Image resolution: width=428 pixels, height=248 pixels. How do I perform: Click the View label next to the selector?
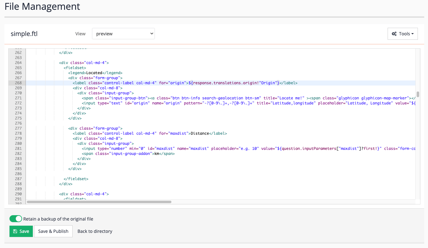(x=80, y=33)
